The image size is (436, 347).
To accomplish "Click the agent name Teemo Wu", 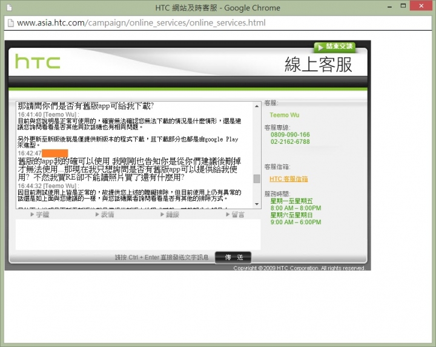I will pos(284,115).
